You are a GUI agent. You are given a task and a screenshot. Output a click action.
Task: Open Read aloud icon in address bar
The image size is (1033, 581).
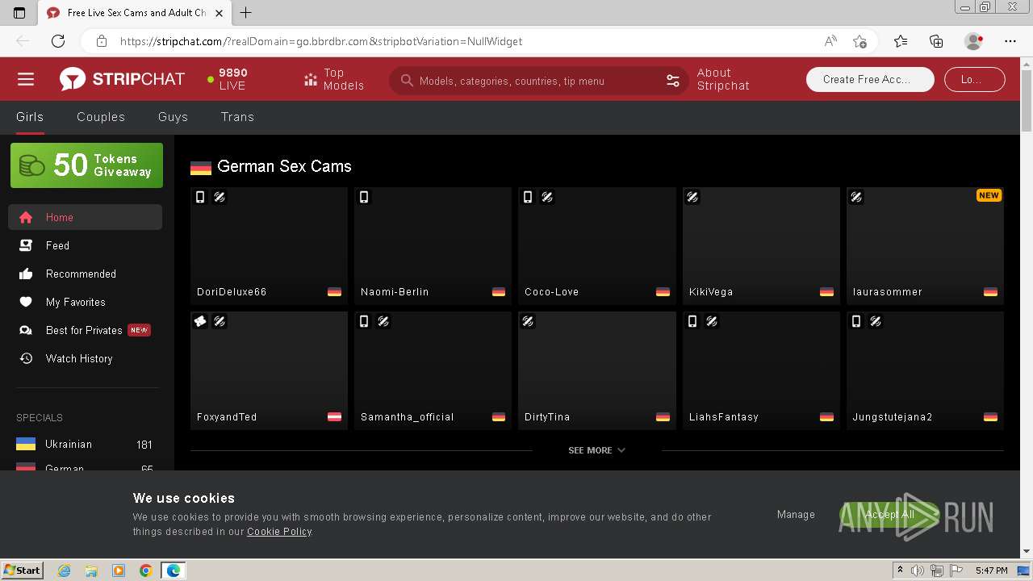830,41
